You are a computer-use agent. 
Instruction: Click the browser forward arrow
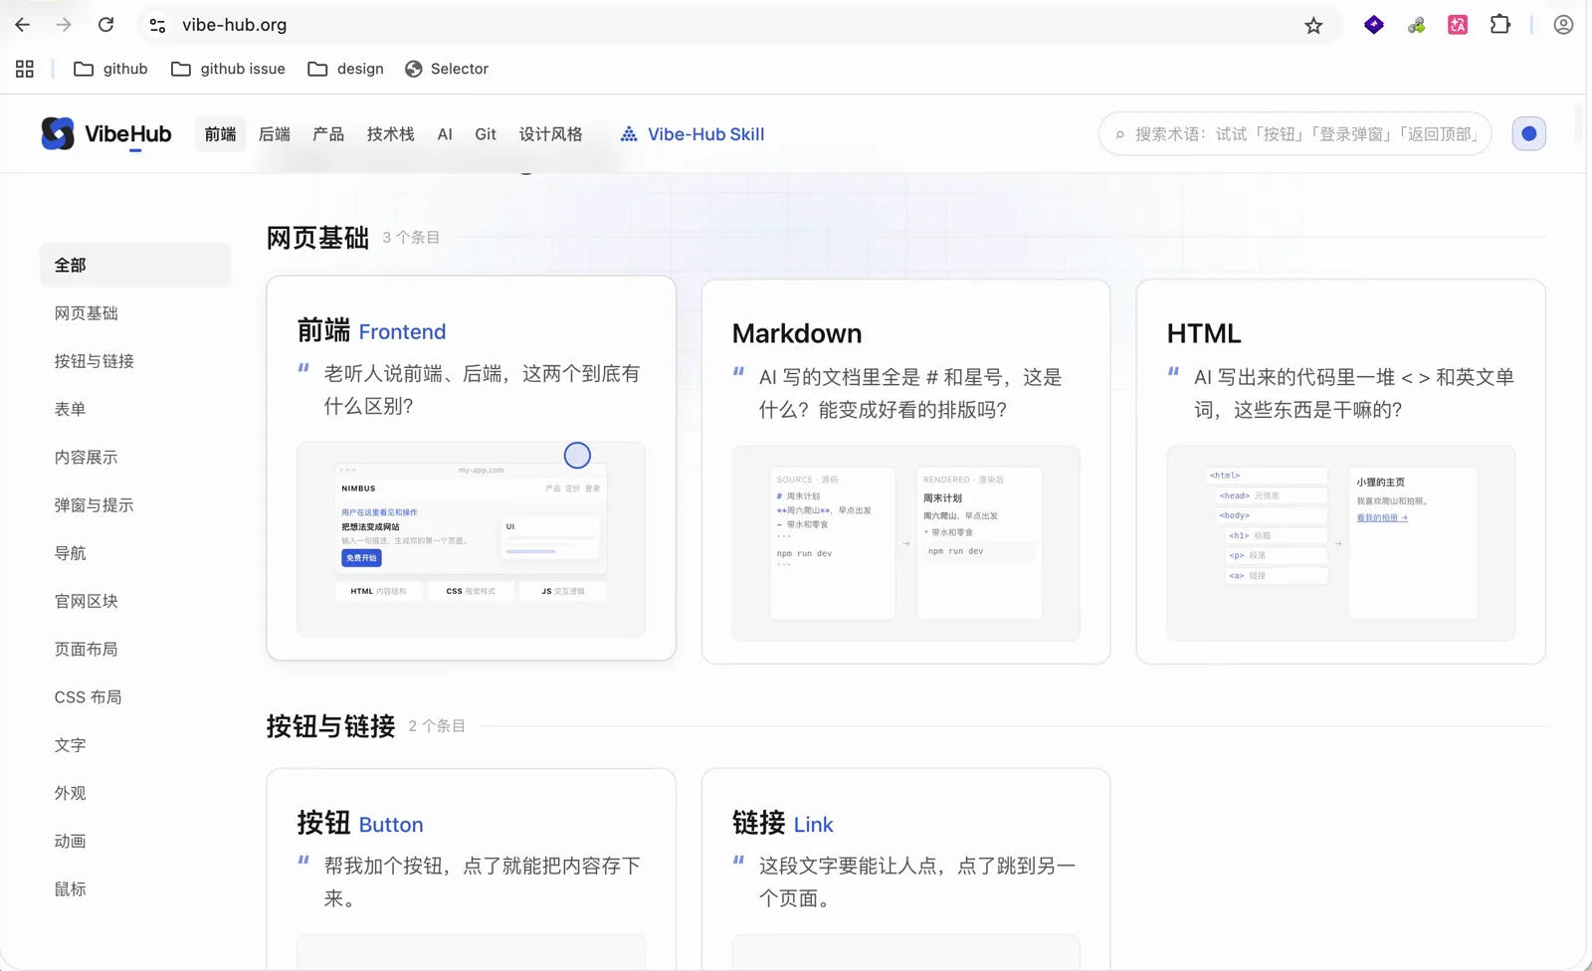64,25
